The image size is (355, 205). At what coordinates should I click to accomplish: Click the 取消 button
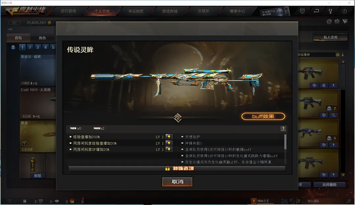tap(177, 182)
